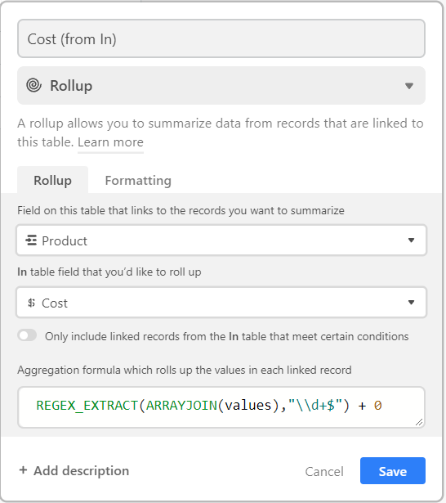Cancel the field editing dialog
446x503 pixels.
click(324, 471)
